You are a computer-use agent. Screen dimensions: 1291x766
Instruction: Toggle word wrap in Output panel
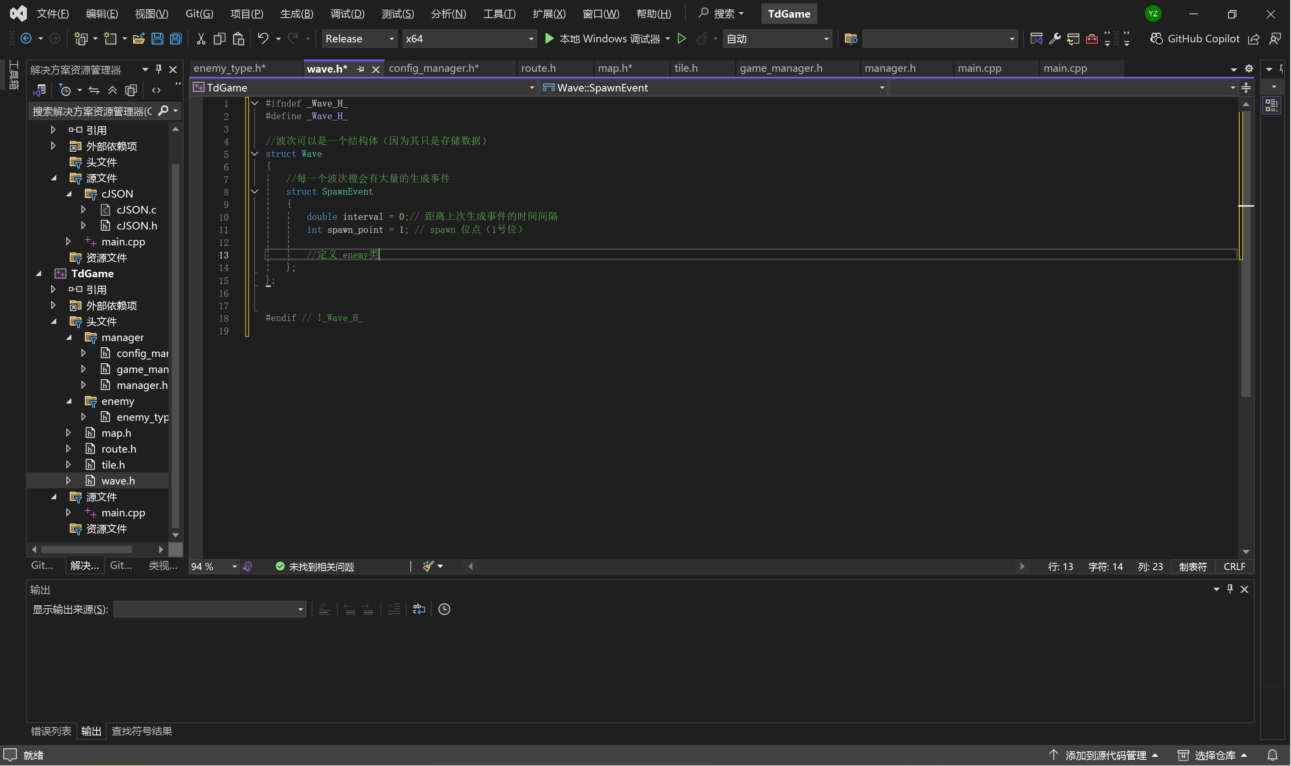coord(419,610)
